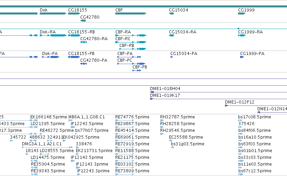Select the RE74776.5prime EST label
Image resolution: width=287 pixels, height=176 pixels.
[x=132, y=117]
